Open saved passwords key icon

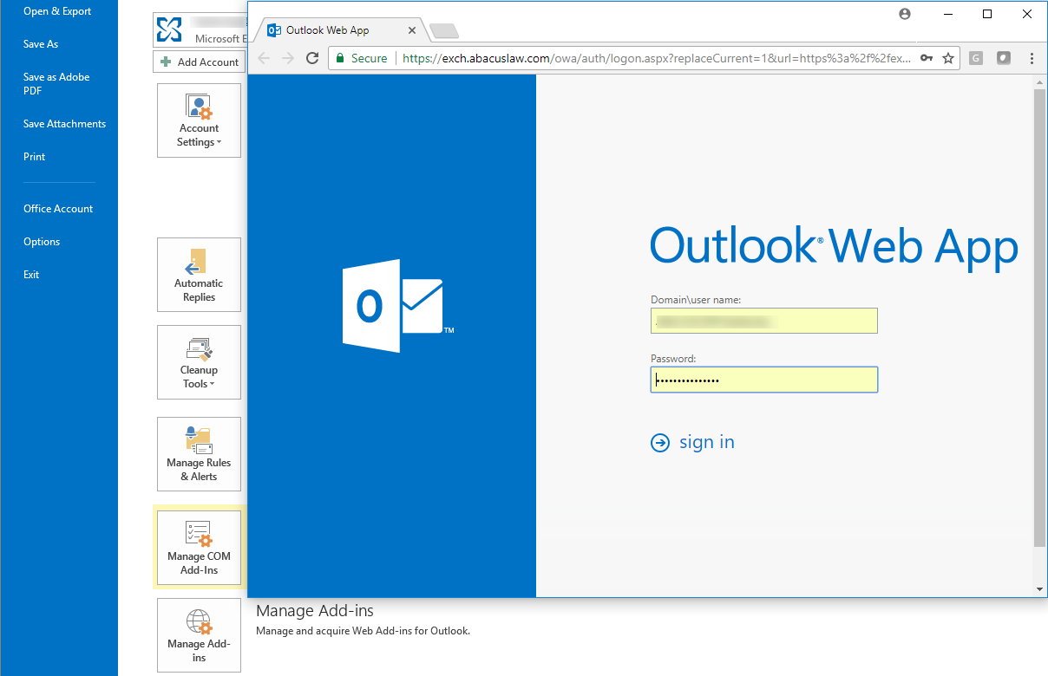927,58
